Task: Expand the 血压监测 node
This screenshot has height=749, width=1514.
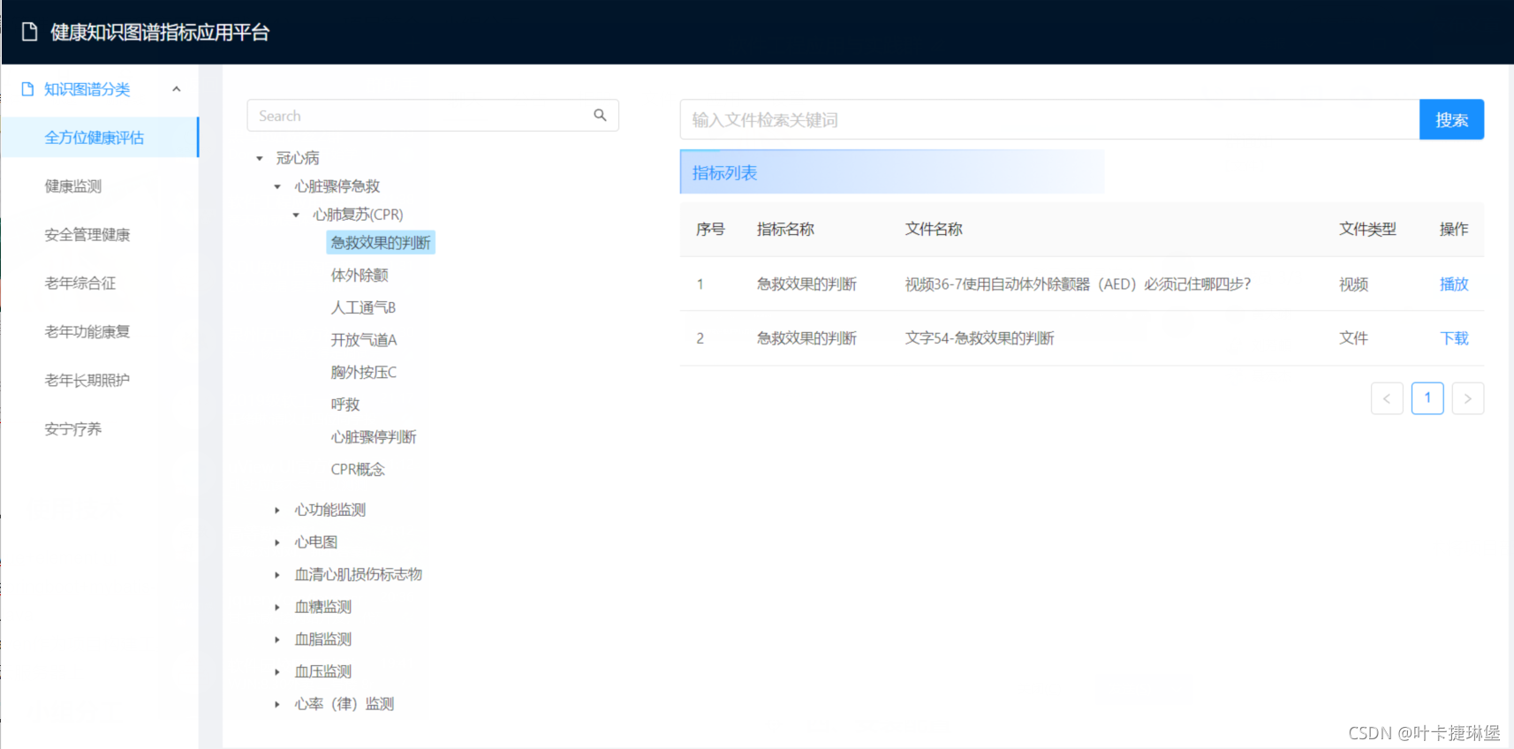Action: 277,672
